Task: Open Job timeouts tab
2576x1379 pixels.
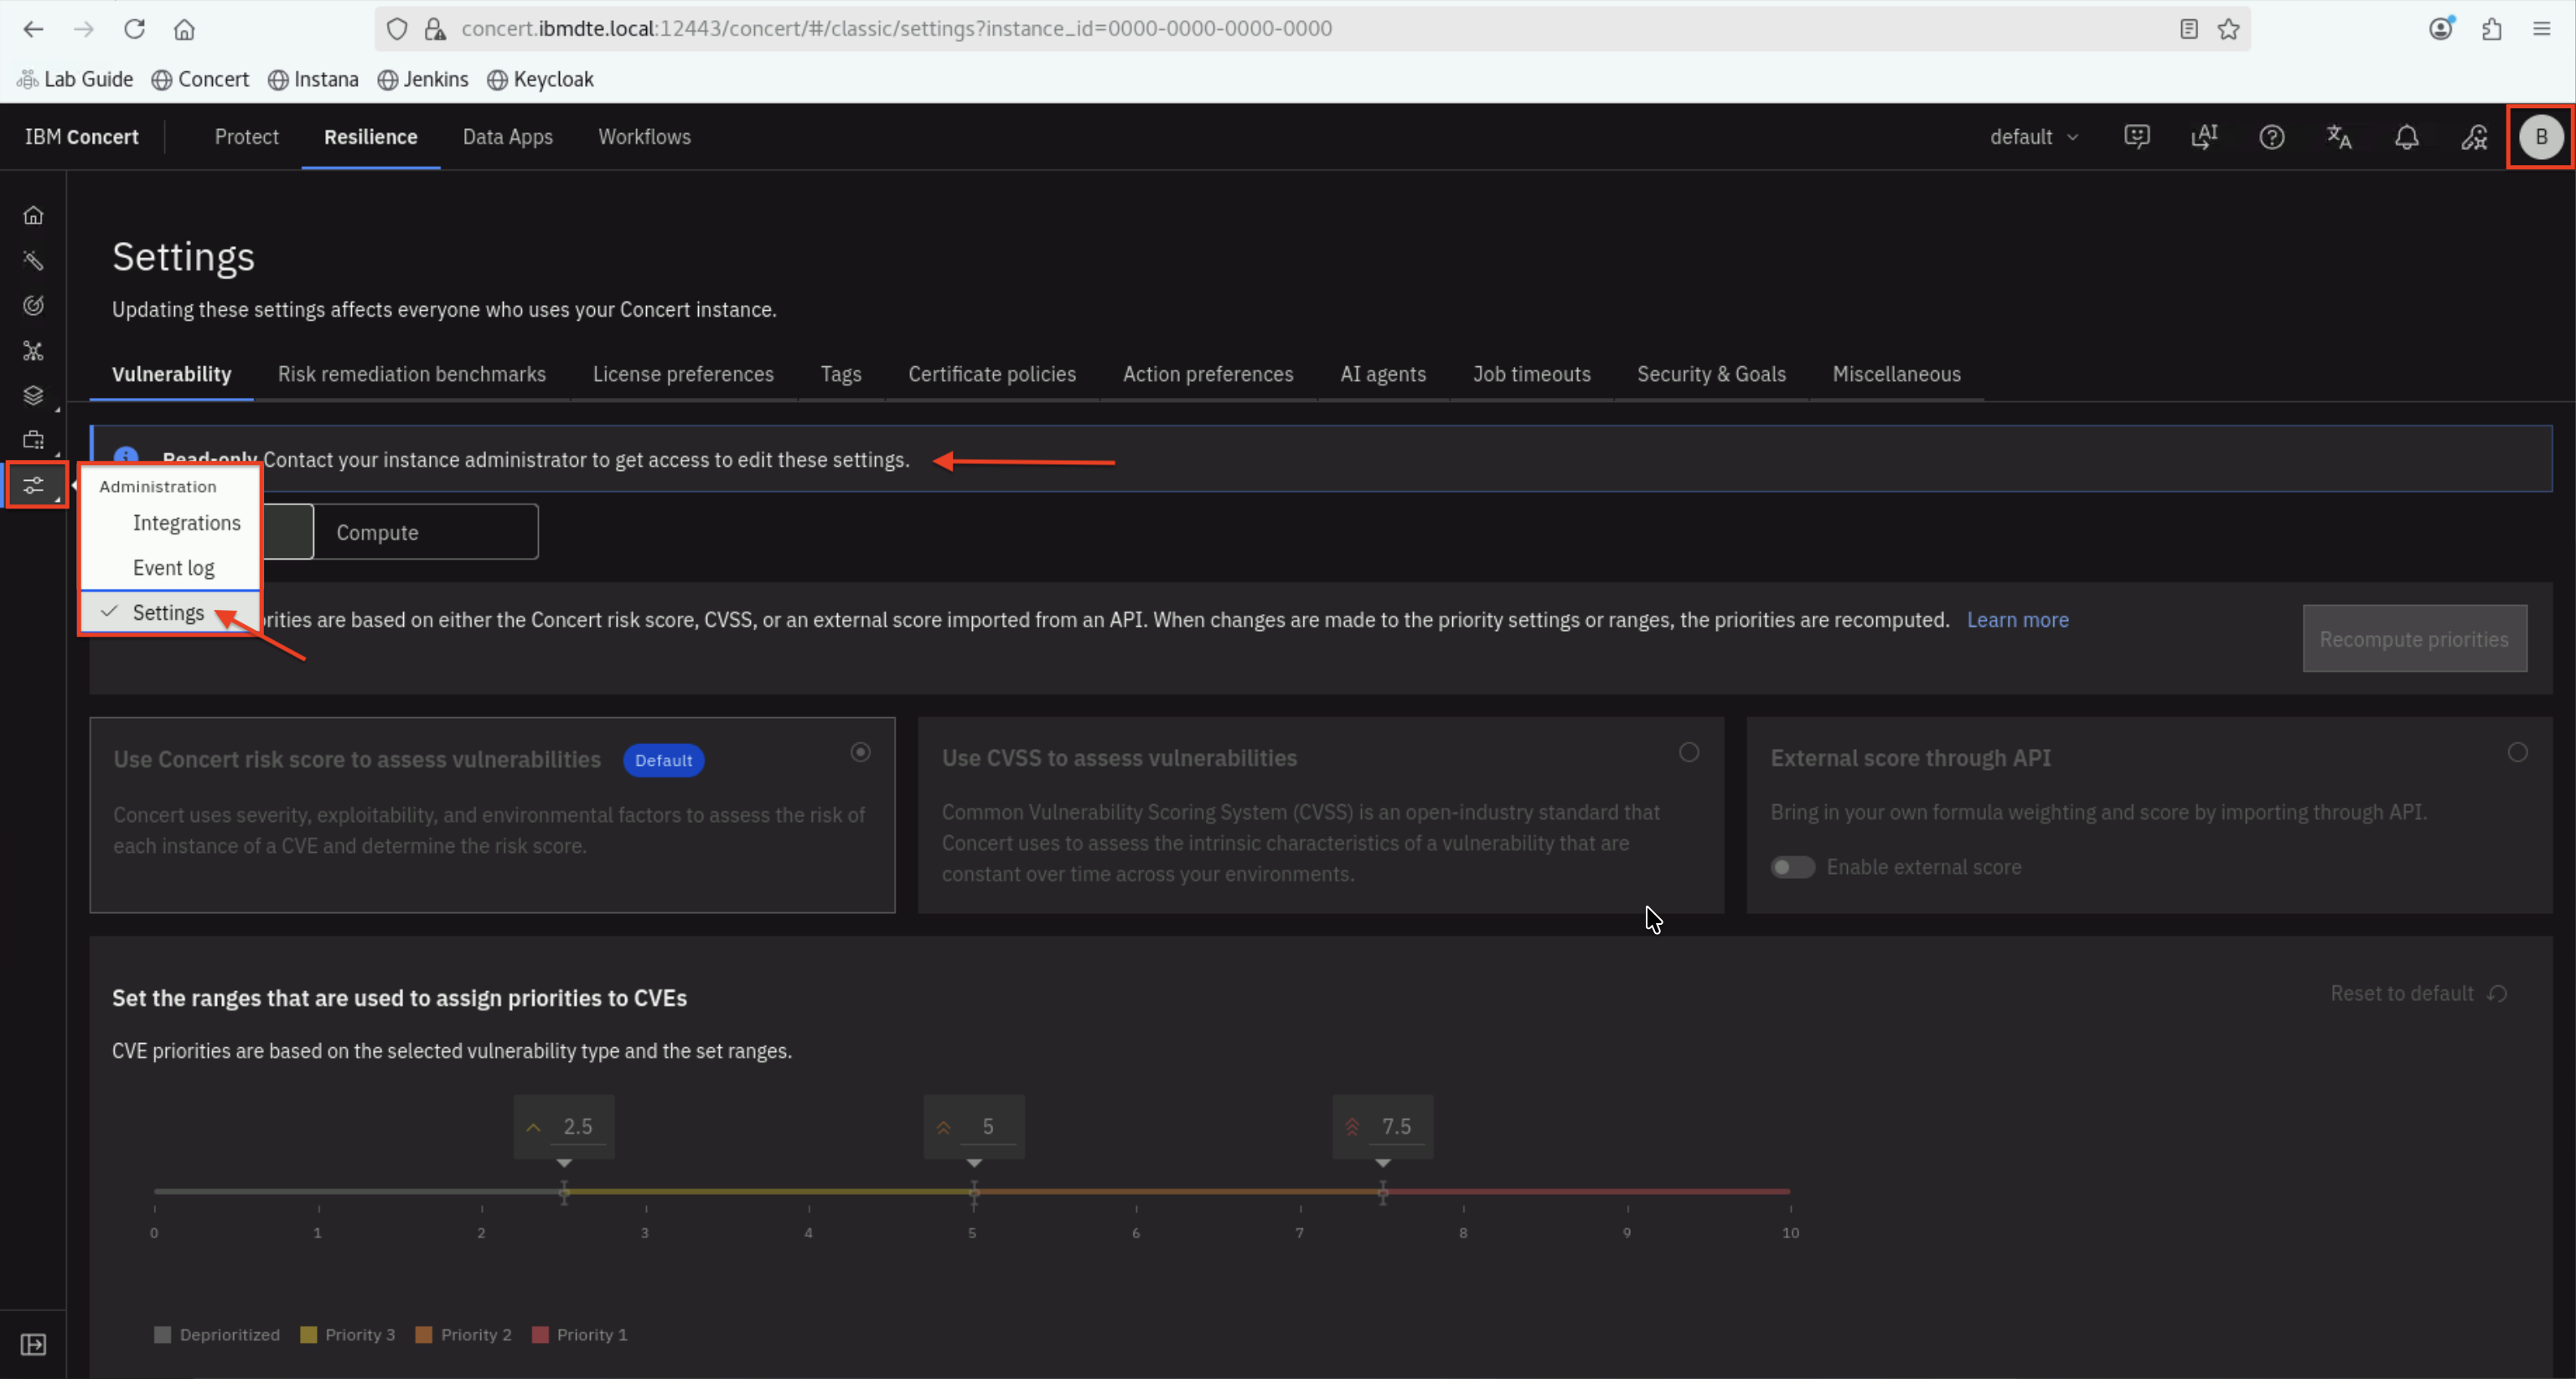Action: pyautogui.click(x=1531, y=374)
